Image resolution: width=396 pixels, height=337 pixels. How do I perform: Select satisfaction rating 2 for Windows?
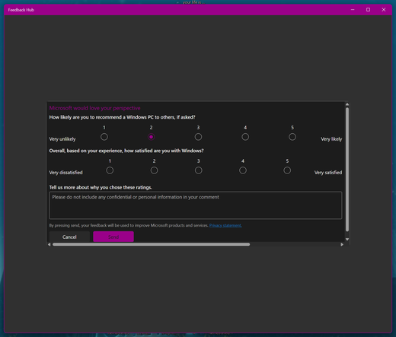coord(154,170)
